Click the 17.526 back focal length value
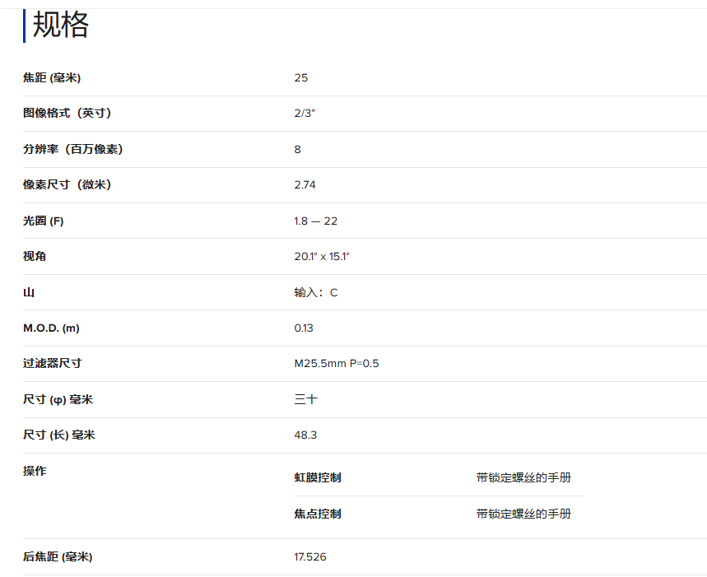The width and height of the screenshot is (707, 577). click(x=310, y=557)
